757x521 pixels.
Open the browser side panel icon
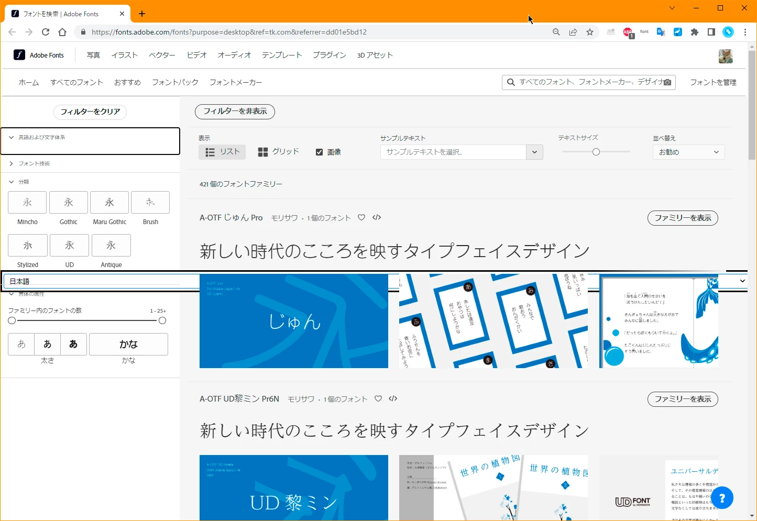coord(711,32)
